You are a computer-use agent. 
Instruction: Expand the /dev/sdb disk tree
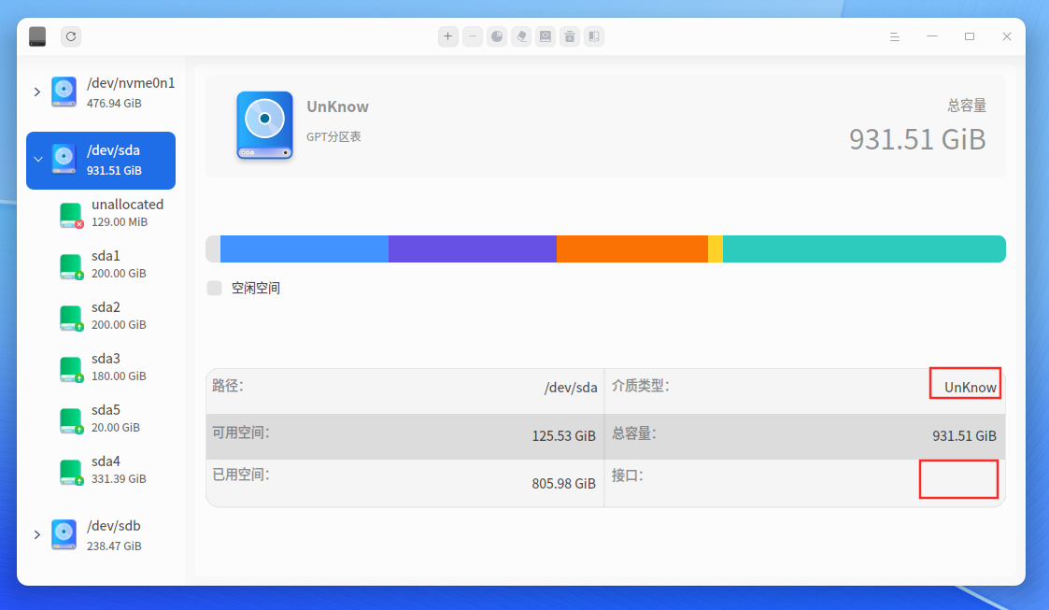click(x=37, y=535)
